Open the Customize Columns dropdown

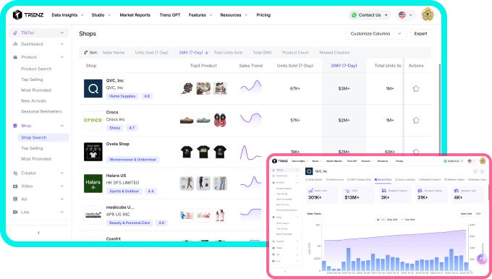(376, 33)
